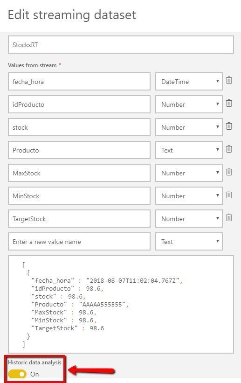Screen dimensions: 241x383
Task: Click the 'Values from stream' label
Action: pos(32,65)
